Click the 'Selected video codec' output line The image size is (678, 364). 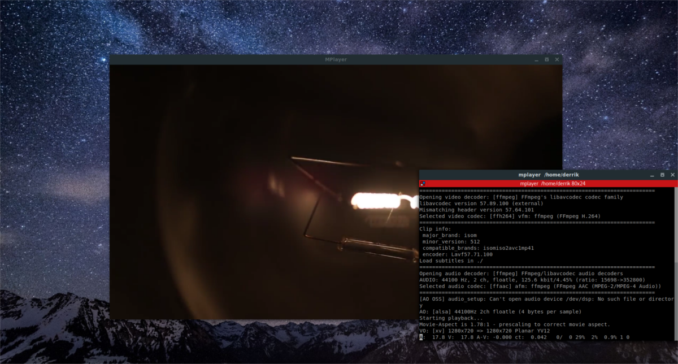(510, 216)
